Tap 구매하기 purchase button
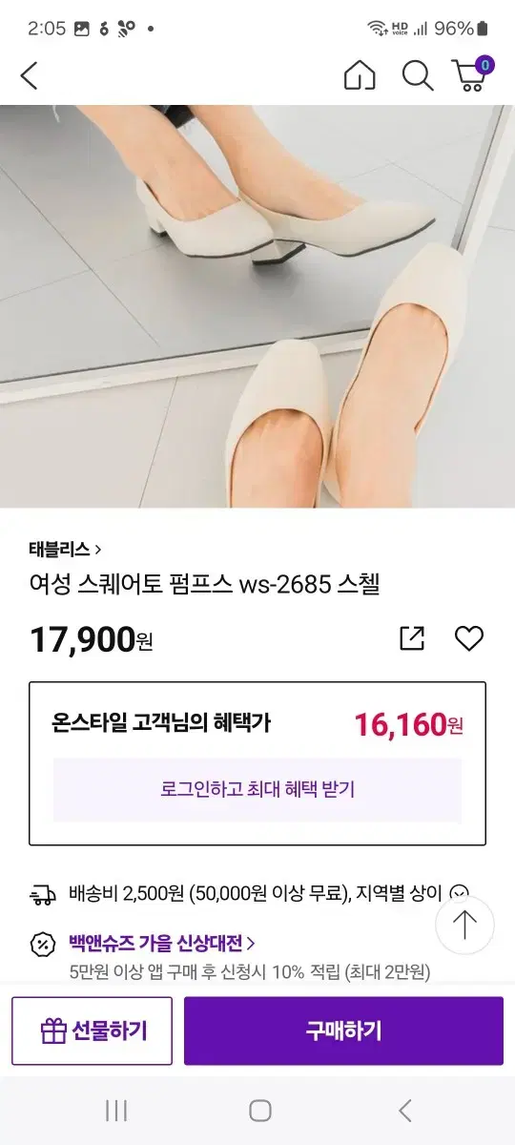The image size is (515, 1145). click(343, 1030)
